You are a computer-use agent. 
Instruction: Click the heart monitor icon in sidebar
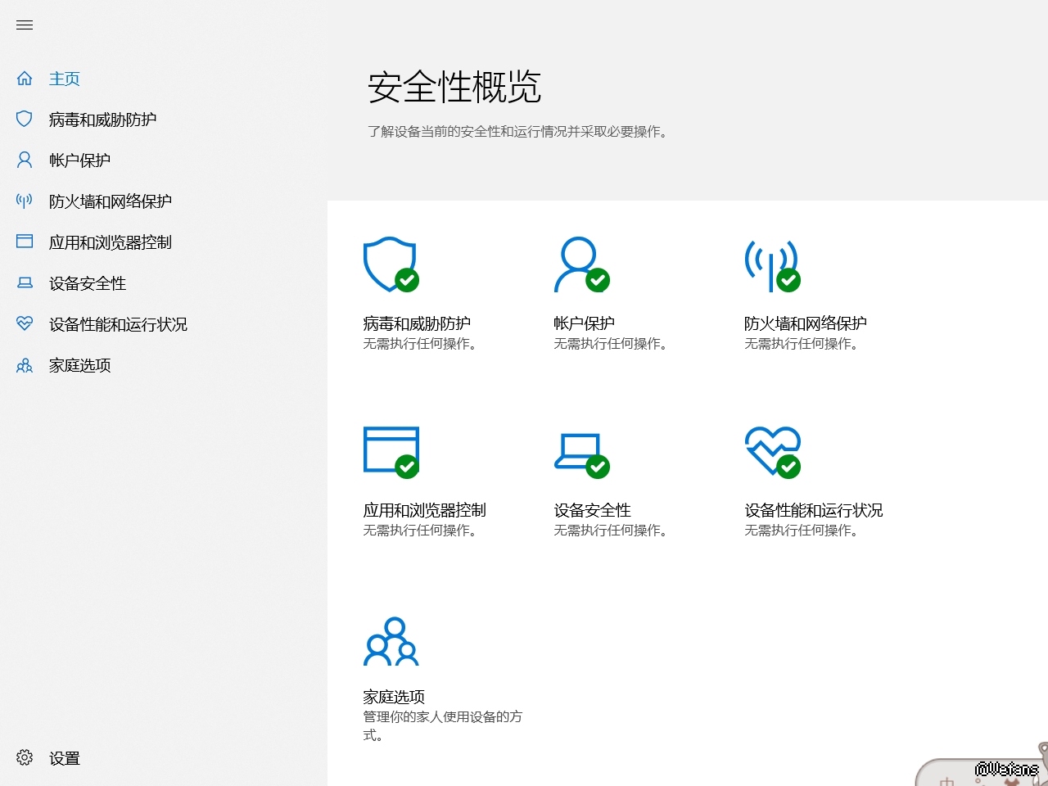point(25,324)
